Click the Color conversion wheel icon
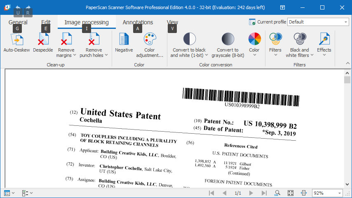Image resolution: width=352 pixels, height=198 pixels. click(255, 39)
